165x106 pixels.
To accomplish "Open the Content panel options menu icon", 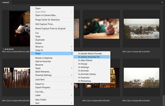I will point(162,2).
